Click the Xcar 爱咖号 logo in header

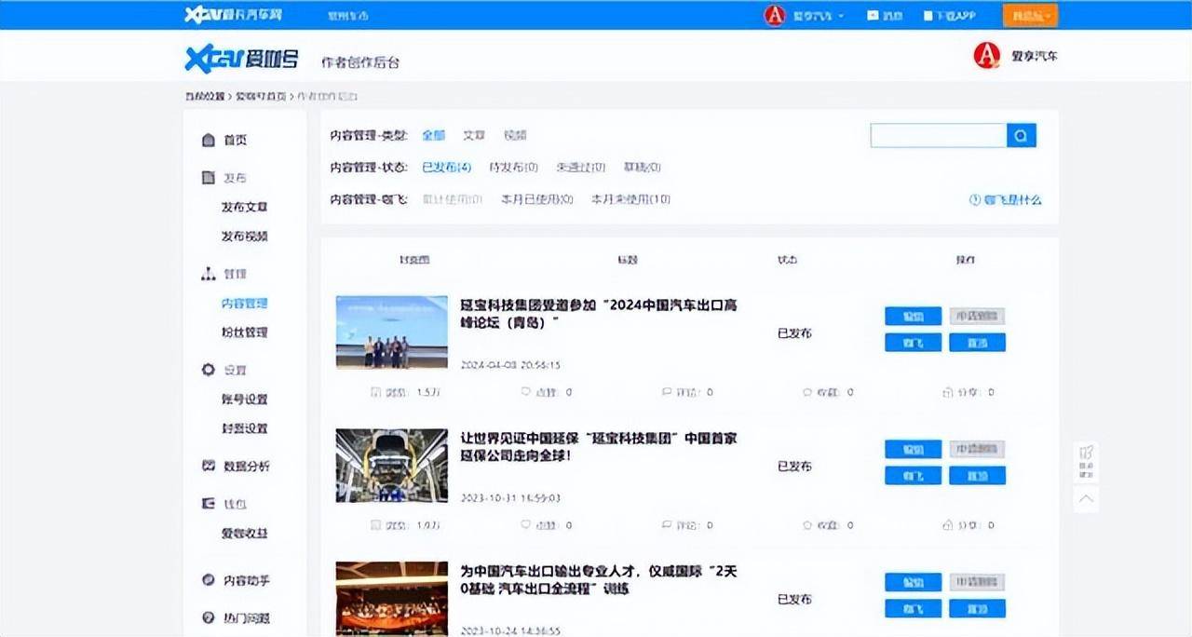tap(241, 59)
